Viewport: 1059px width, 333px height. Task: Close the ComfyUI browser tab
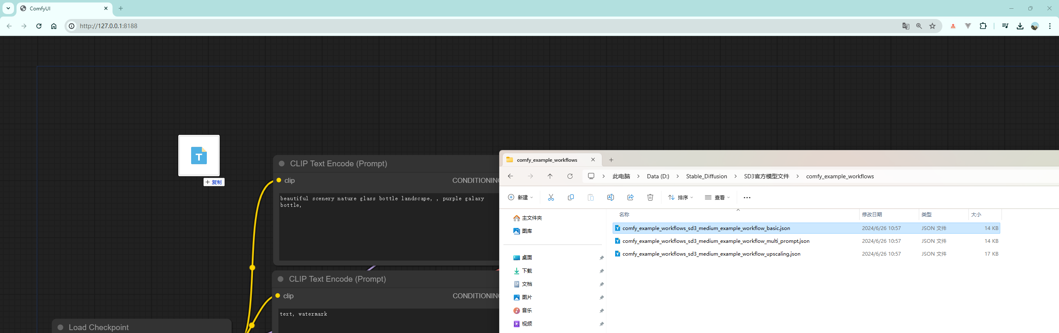[106, 8]
